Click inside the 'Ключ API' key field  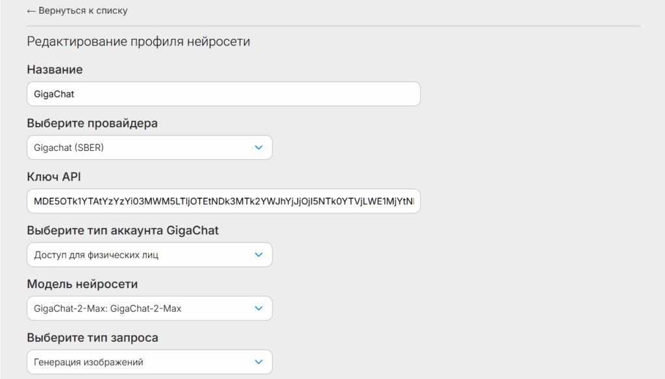coord(223,202)
